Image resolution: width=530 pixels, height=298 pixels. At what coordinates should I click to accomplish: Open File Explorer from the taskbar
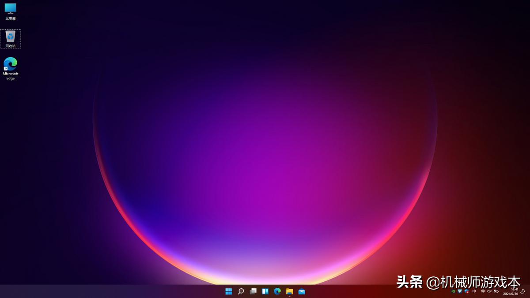289,292
